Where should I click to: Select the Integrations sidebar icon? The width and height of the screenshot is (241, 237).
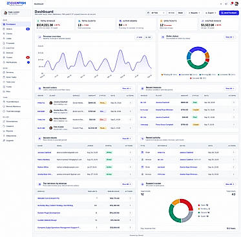(4, 136)
